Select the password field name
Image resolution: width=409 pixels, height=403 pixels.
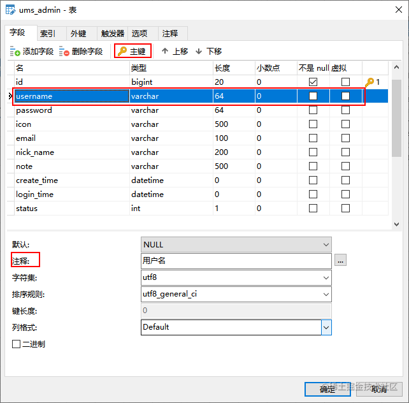click(x=72, y=110)
